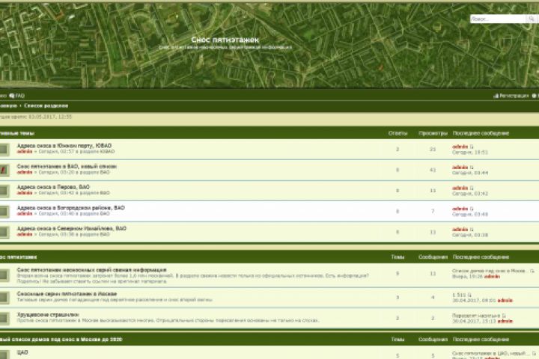Click last-post admin in ВАО, новый список row
Viewport: 539px width, 359px height.
(x=460, y=168)
